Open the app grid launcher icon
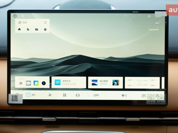Screen dimensions: 178x133 point(65,95)
